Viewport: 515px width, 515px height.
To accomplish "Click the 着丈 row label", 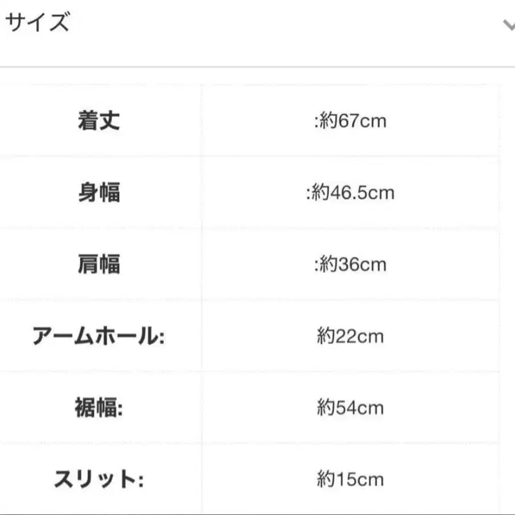I will pos(99,120).
